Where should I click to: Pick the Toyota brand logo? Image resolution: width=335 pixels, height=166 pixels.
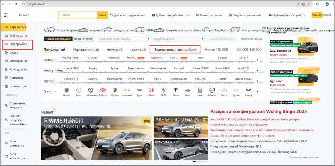pyautogui.click(x=103, y=90)
